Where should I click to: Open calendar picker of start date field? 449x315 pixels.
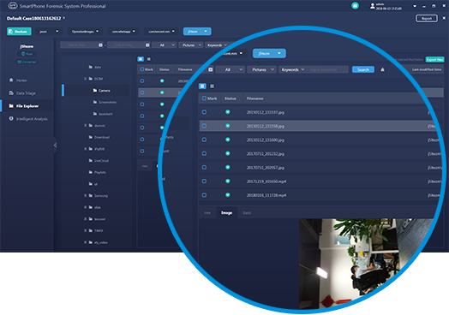[100, 45]
